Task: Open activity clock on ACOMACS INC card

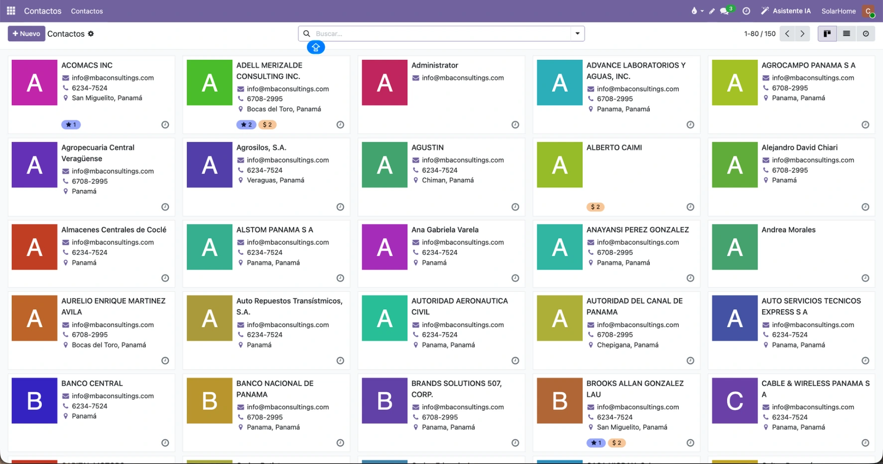Action: coord(165,125)
